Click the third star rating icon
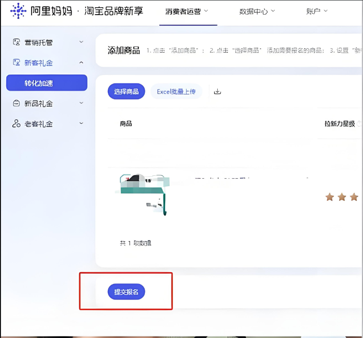 point(354,197)
